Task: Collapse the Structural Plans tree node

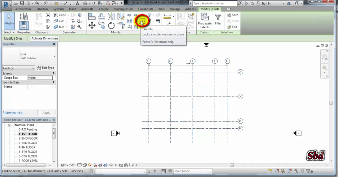Action: 9,125
